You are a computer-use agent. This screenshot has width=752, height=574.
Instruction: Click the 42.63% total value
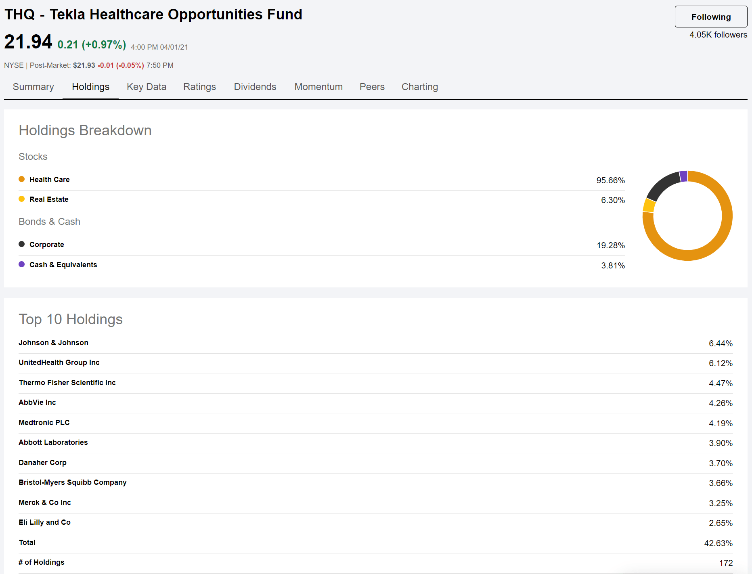click(x=718, y=543)
